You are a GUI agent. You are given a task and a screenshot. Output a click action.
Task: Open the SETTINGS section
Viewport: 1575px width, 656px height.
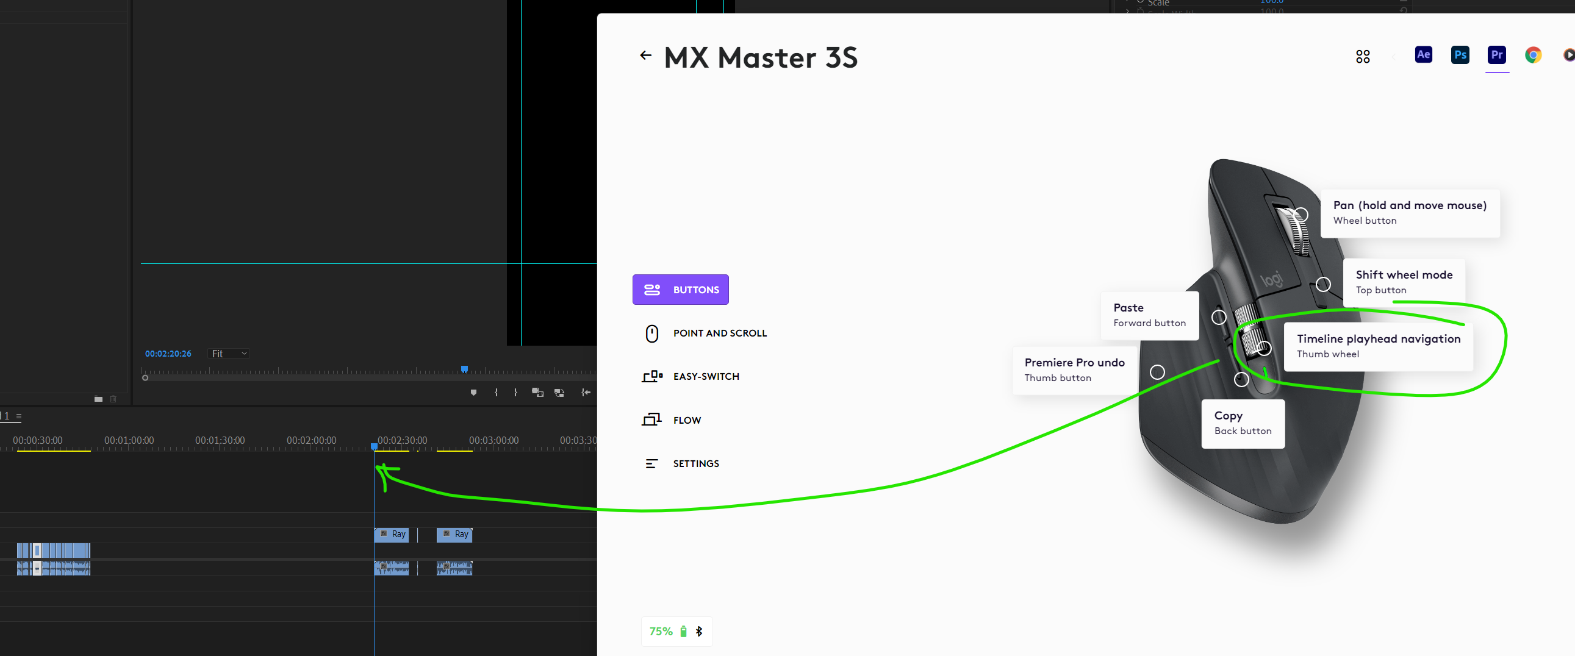696,463
